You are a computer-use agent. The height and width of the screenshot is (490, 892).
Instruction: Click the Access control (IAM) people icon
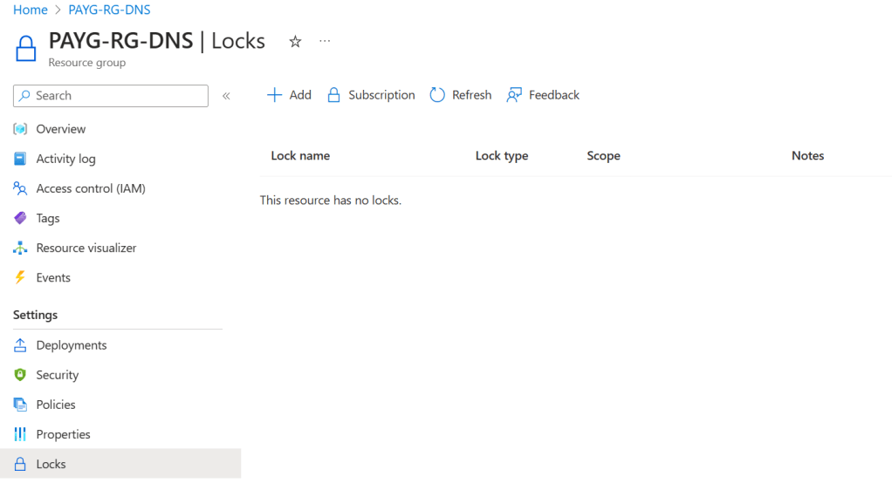pos(20,188)
